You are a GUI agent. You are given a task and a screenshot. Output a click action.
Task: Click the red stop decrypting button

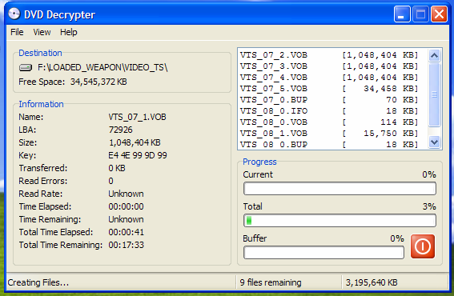(x=423, y=246)
